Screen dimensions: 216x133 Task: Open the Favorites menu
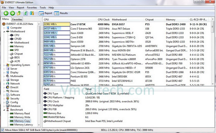pyautogui.click(x=32, y=7)
